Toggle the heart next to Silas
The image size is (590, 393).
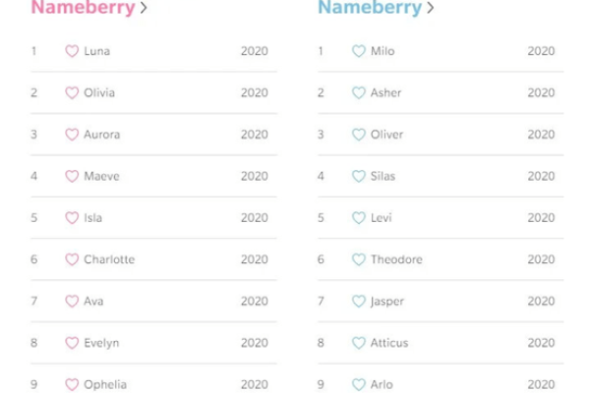[359, 177]
